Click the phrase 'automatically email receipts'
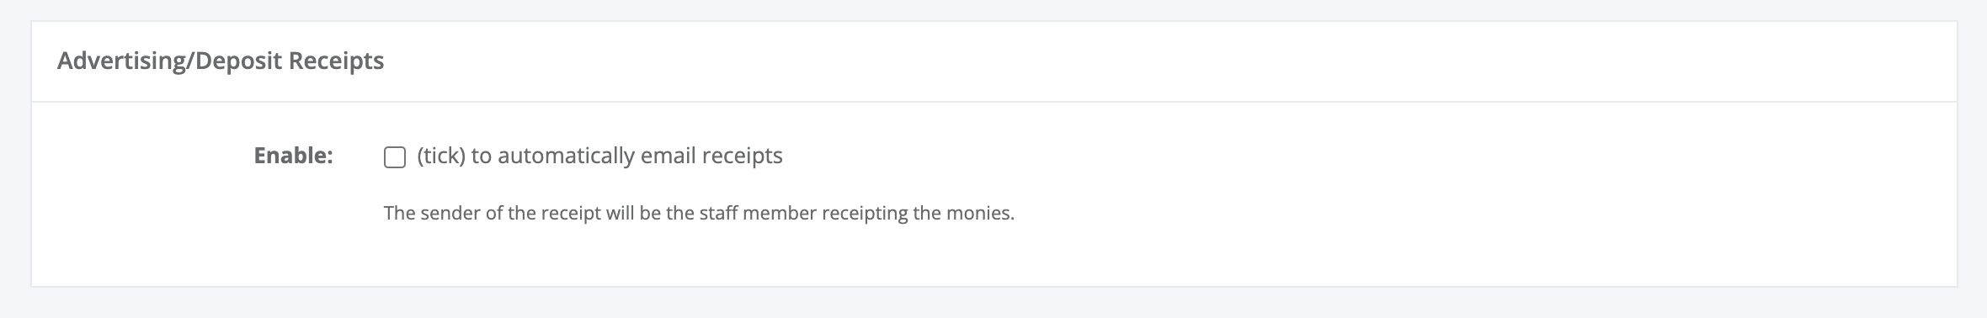Image resolution: width=1987 pixels, height=318 pixels. (x=640, y=156)
